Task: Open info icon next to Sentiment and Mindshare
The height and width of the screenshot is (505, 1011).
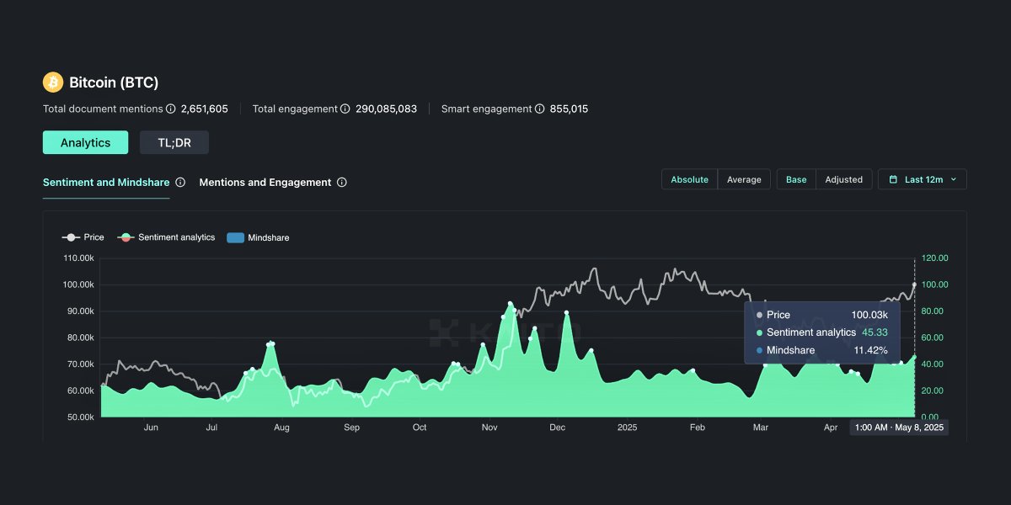Action: click(x=180, y=182)
